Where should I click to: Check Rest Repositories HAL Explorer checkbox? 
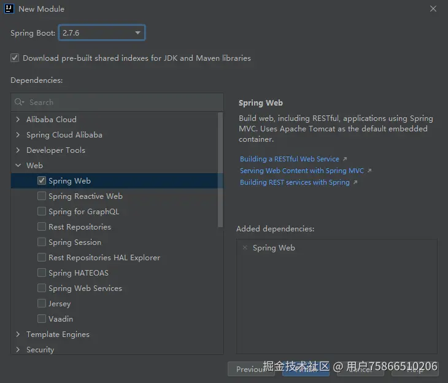pyautogui.click(x=42, y=257)
